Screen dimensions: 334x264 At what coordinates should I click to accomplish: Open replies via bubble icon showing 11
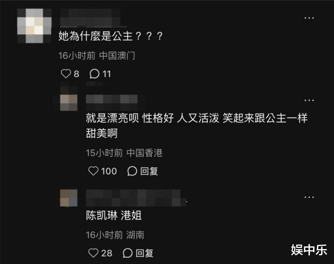coord(94,74)
